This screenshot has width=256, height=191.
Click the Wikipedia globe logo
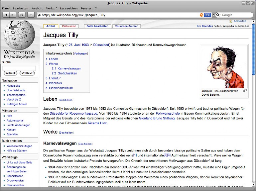[x=19, y=35]
